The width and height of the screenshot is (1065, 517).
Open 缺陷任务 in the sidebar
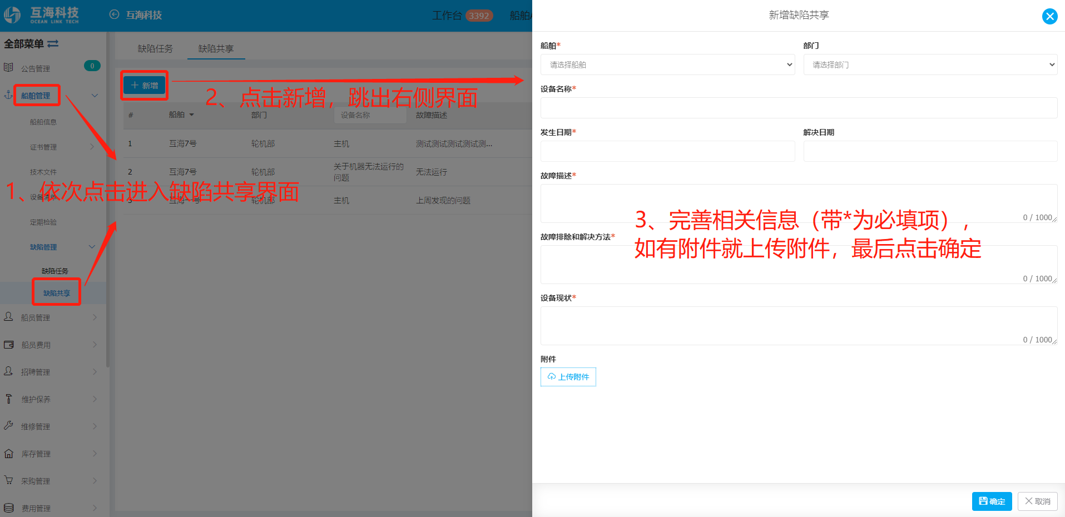tap(55, 271)
